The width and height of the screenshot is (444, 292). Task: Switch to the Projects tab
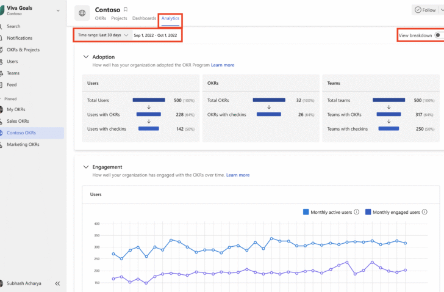(119, 18)
